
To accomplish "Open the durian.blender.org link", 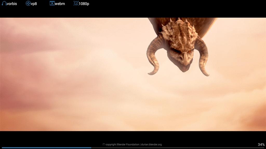I will [151, 145].
